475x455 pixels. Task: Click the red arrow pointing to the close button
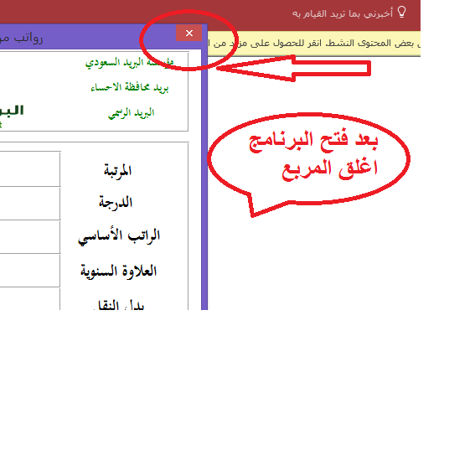293,69
